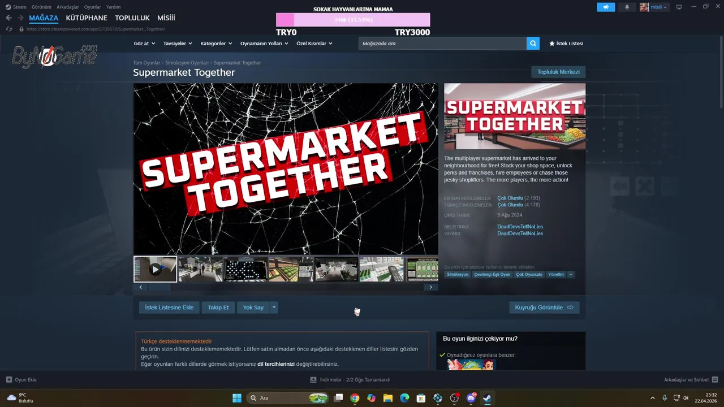Click the Çok Oyunculu tag
This screenshot has width=724, height=407.
tap(529, 275)
